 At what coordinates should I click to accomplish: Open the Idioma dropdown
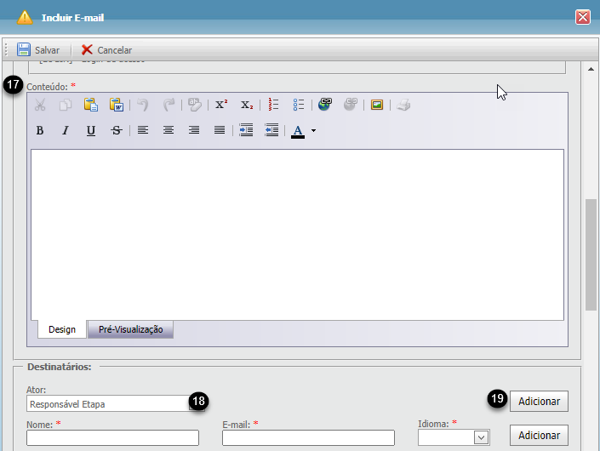[481, 437]
